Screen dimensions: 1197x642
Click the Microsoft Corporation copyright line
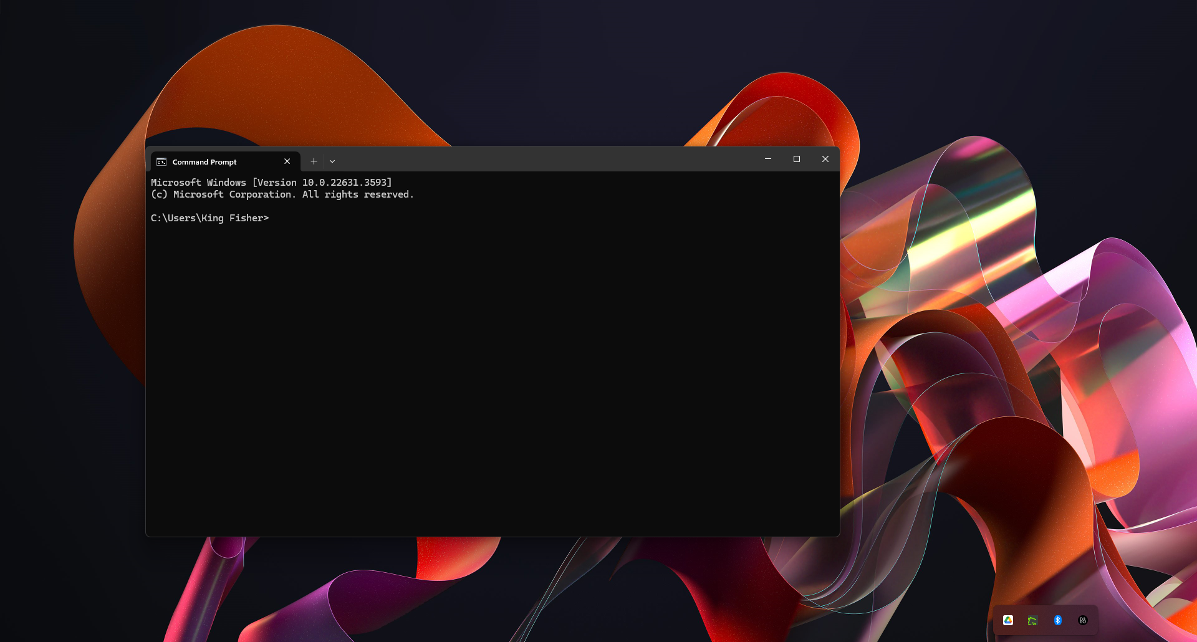(x=282, y=194)
